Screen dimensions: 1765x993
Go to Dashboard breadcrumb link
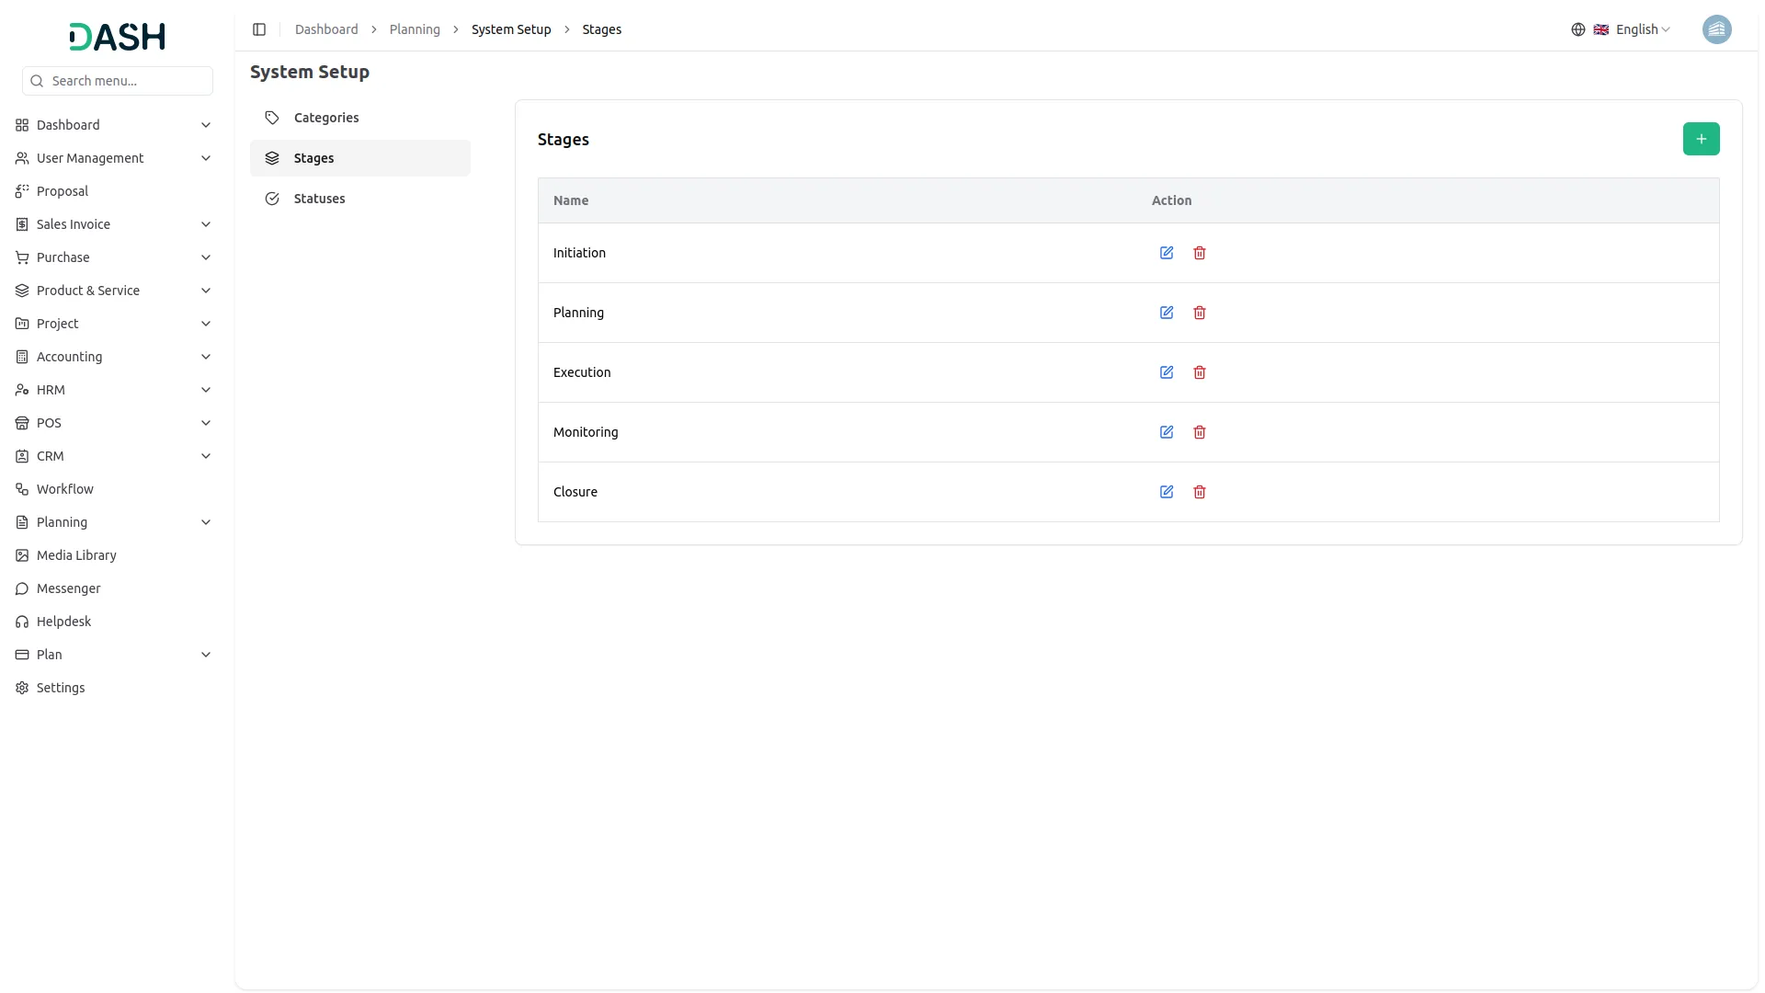click(x=326, y=29)
